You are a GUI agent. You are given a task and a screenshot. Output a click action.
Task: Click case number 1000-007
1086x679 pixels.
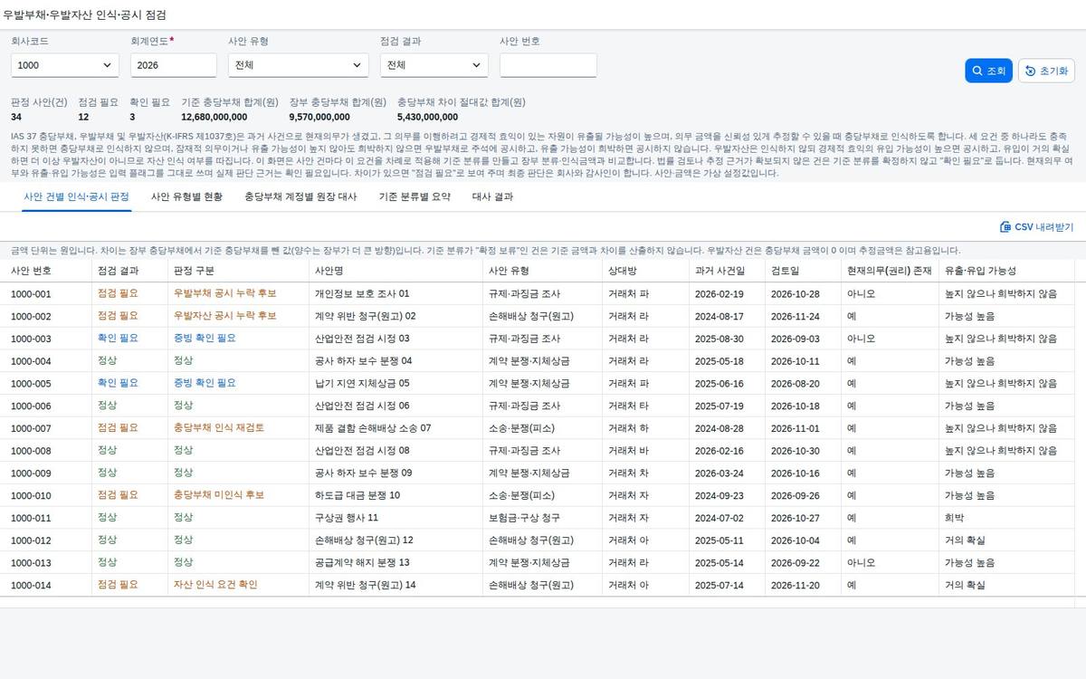(31, 428)
